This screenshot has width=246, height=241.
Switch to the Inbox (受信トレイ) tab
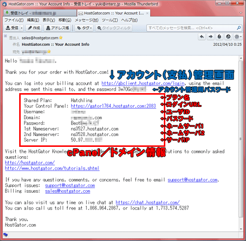click(40, 13)
